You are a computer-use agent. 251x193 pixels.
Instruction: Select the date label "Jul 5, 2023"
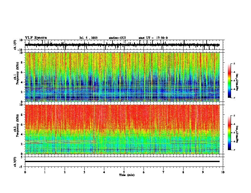[x=88, y=38]
